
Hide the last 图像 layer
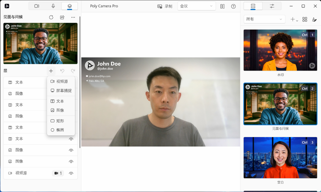tap(71, 161)
